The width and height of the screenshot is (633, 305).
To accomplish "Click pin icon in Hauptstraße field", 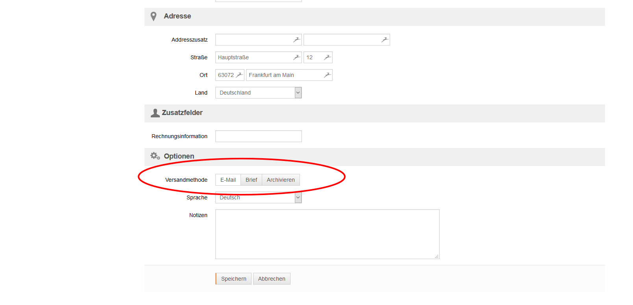I will pos(297,57).
